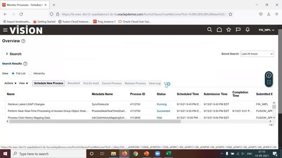Go to home via house icon

(219, 29)
